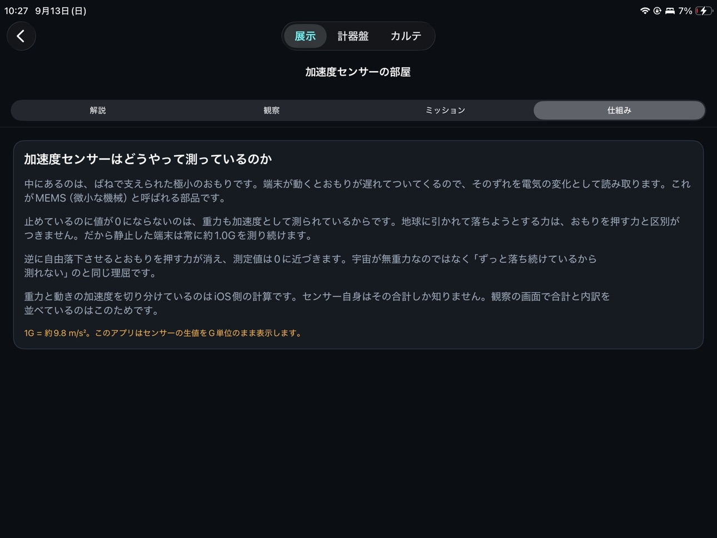Click the paragraph starting 止めているのに

(352, 228)
